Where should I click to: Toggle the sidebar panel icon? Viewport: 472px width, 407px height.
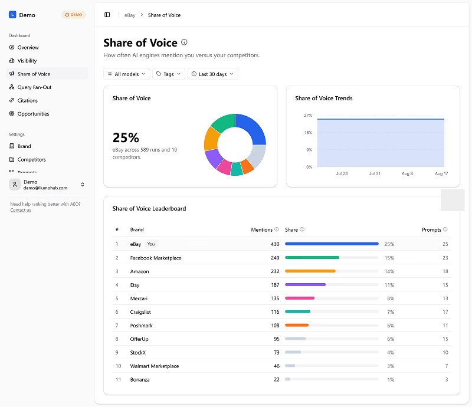107,15
